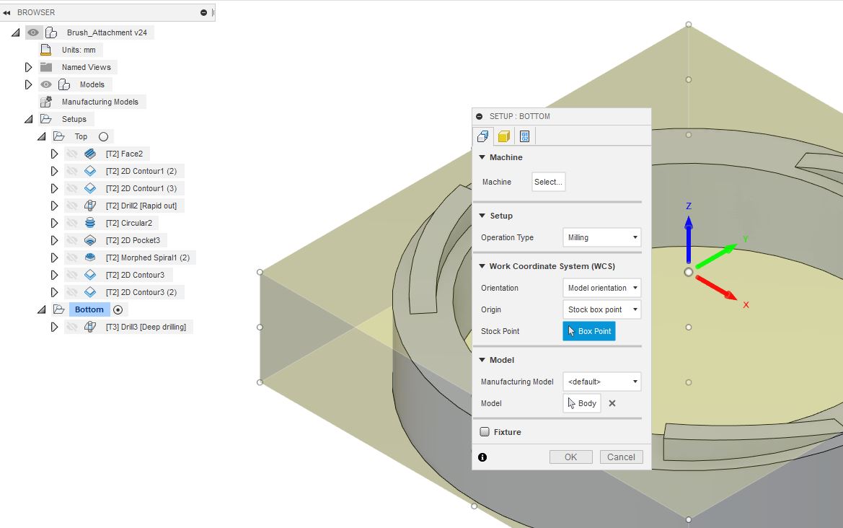Click the Browser panel minimize dot
The image size is (843, 528).
coord(204,12)
